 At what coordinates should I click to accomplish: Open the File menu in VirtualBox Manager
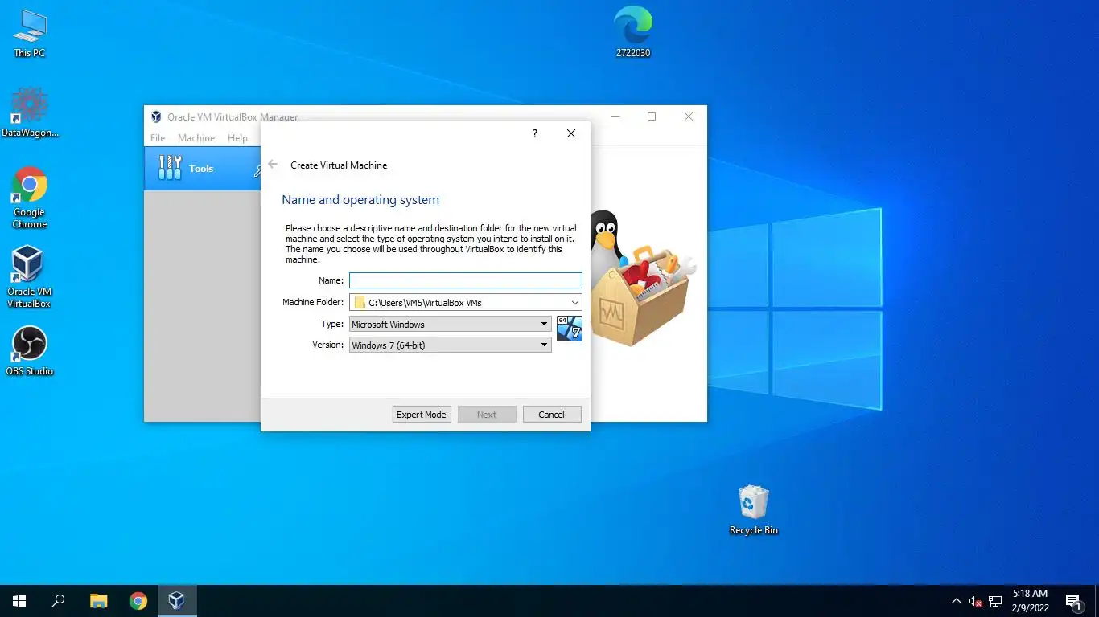pyautogui.click(x=158, y=138)
